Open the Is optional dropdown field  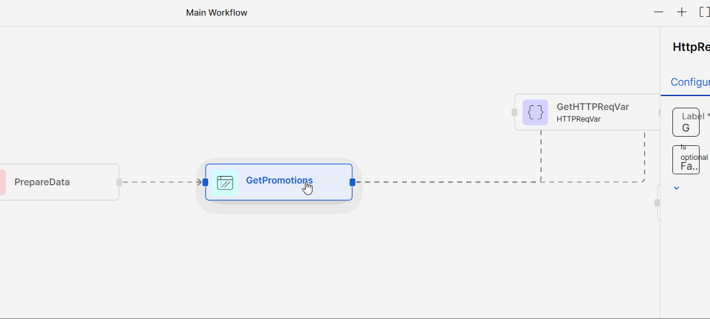686,160
